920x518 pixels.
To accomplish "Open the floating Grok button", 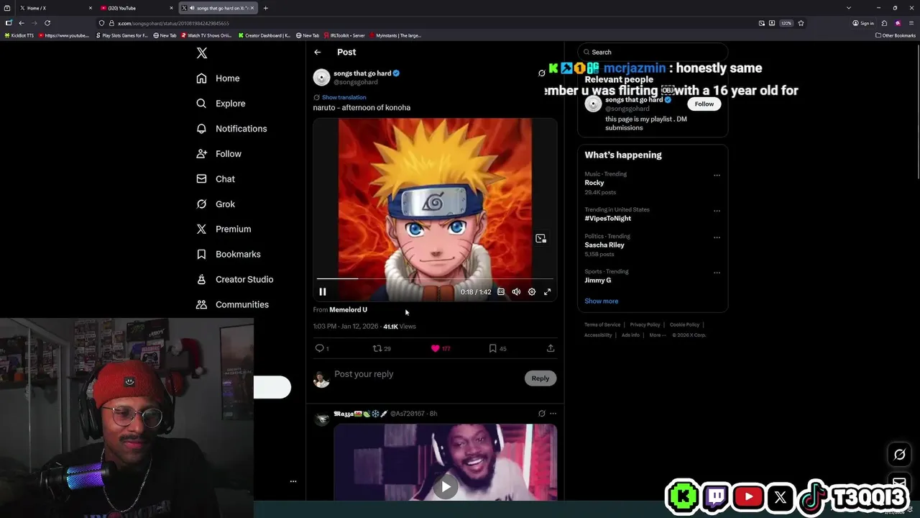I will coord(899,455).
